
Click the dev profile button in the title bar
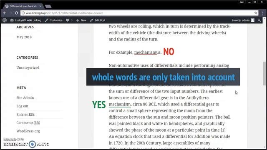(x=242, y=2)
